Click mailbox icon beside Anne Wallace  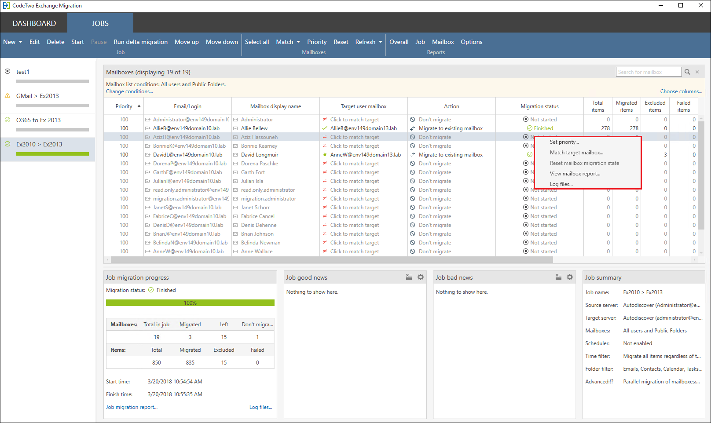coord(236,252)
